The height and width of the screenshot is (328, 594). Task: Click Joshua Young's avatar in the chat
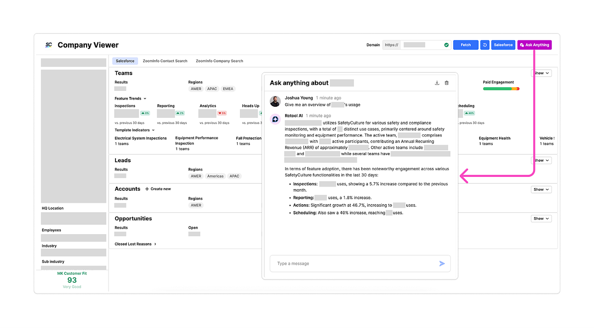pyautogui.click(x=275, y=101)
